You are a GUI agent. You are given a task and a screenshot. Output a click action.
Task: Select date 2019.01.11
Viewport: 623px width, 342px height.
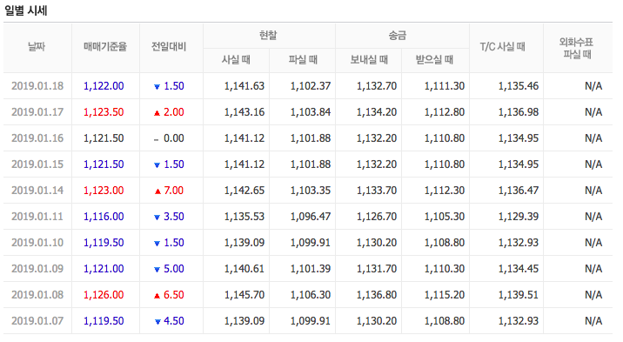tap(37, 217)
